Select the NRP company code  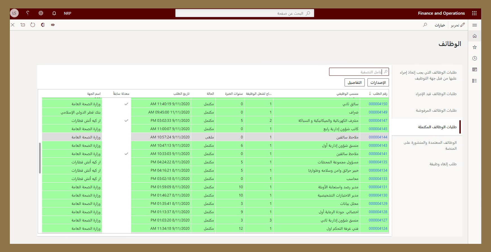68,13
